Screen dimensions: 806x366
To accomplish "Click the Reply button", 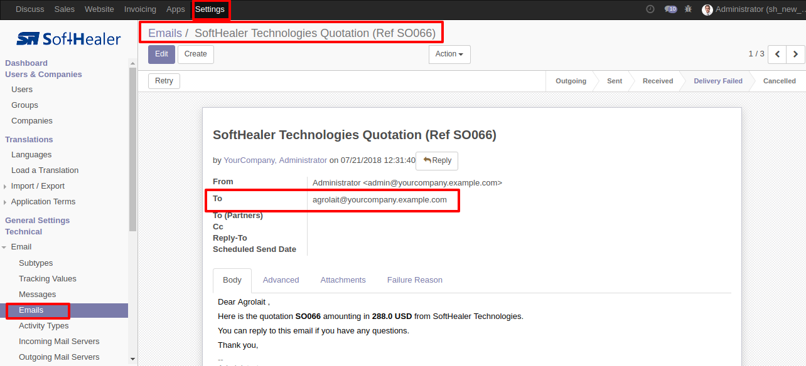I will pos(437,161).
